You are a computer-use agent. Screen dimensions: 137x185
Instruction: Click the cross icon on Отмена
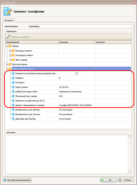tap(120, 180)
